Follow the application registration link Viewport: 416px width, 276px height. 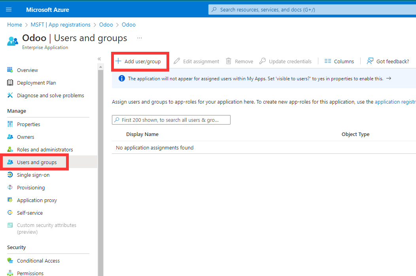[395, 102]
